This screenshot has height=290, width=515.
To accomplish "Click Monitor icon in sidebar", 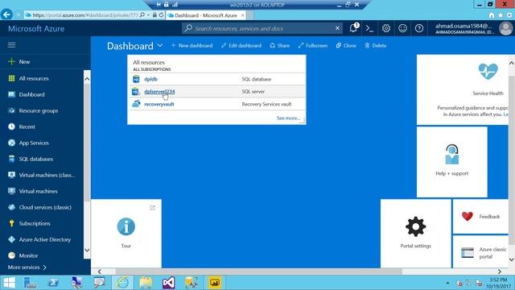I will pos(11,255).
